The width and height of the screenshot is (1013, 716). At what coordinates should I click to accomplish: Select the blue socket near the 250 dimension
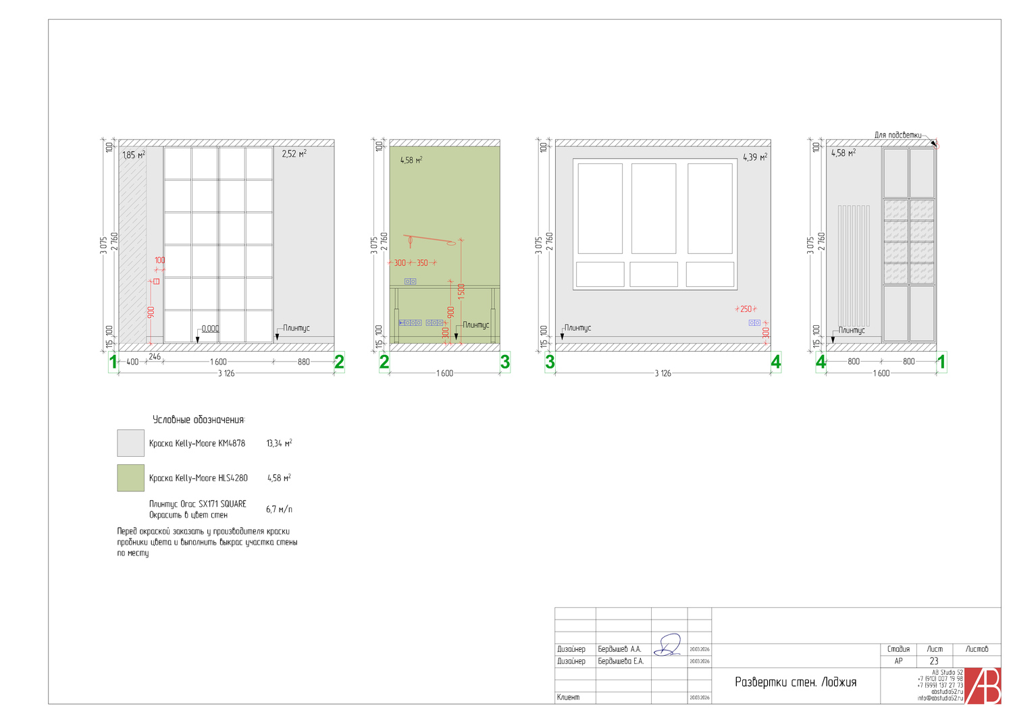pos(754,323)
